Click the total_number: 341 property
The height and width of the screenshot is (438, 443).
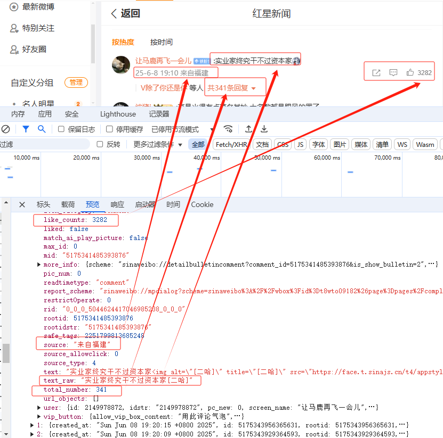point(75,390)
